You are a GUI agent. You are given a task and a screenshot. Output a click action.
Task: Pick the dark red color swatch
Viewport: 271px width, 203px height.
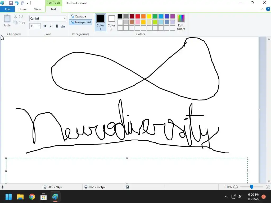(132, 16)
